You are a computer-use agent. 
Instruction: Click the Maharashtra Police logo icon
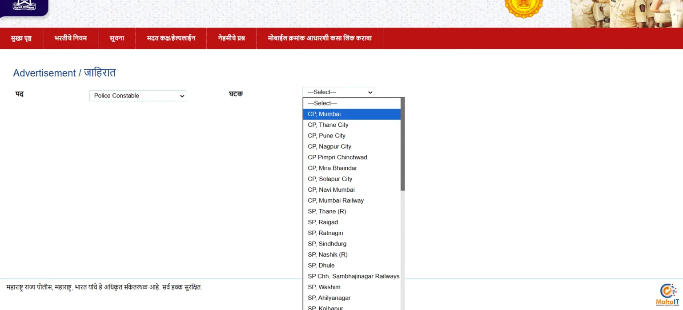point(24,6)
